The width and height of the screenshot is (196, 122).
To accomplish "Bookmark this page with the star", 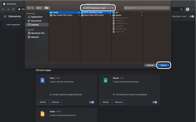I will pos(181,9).
